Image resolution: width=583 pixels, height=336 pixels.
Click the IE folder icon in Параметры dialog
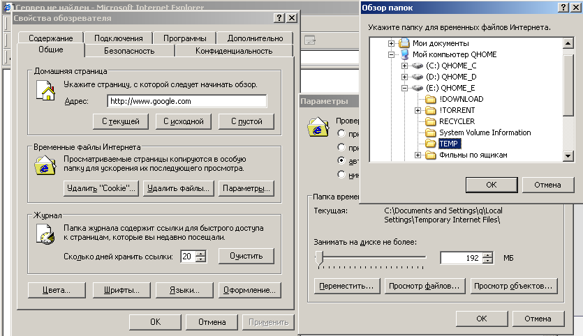[x=318, y=127]
